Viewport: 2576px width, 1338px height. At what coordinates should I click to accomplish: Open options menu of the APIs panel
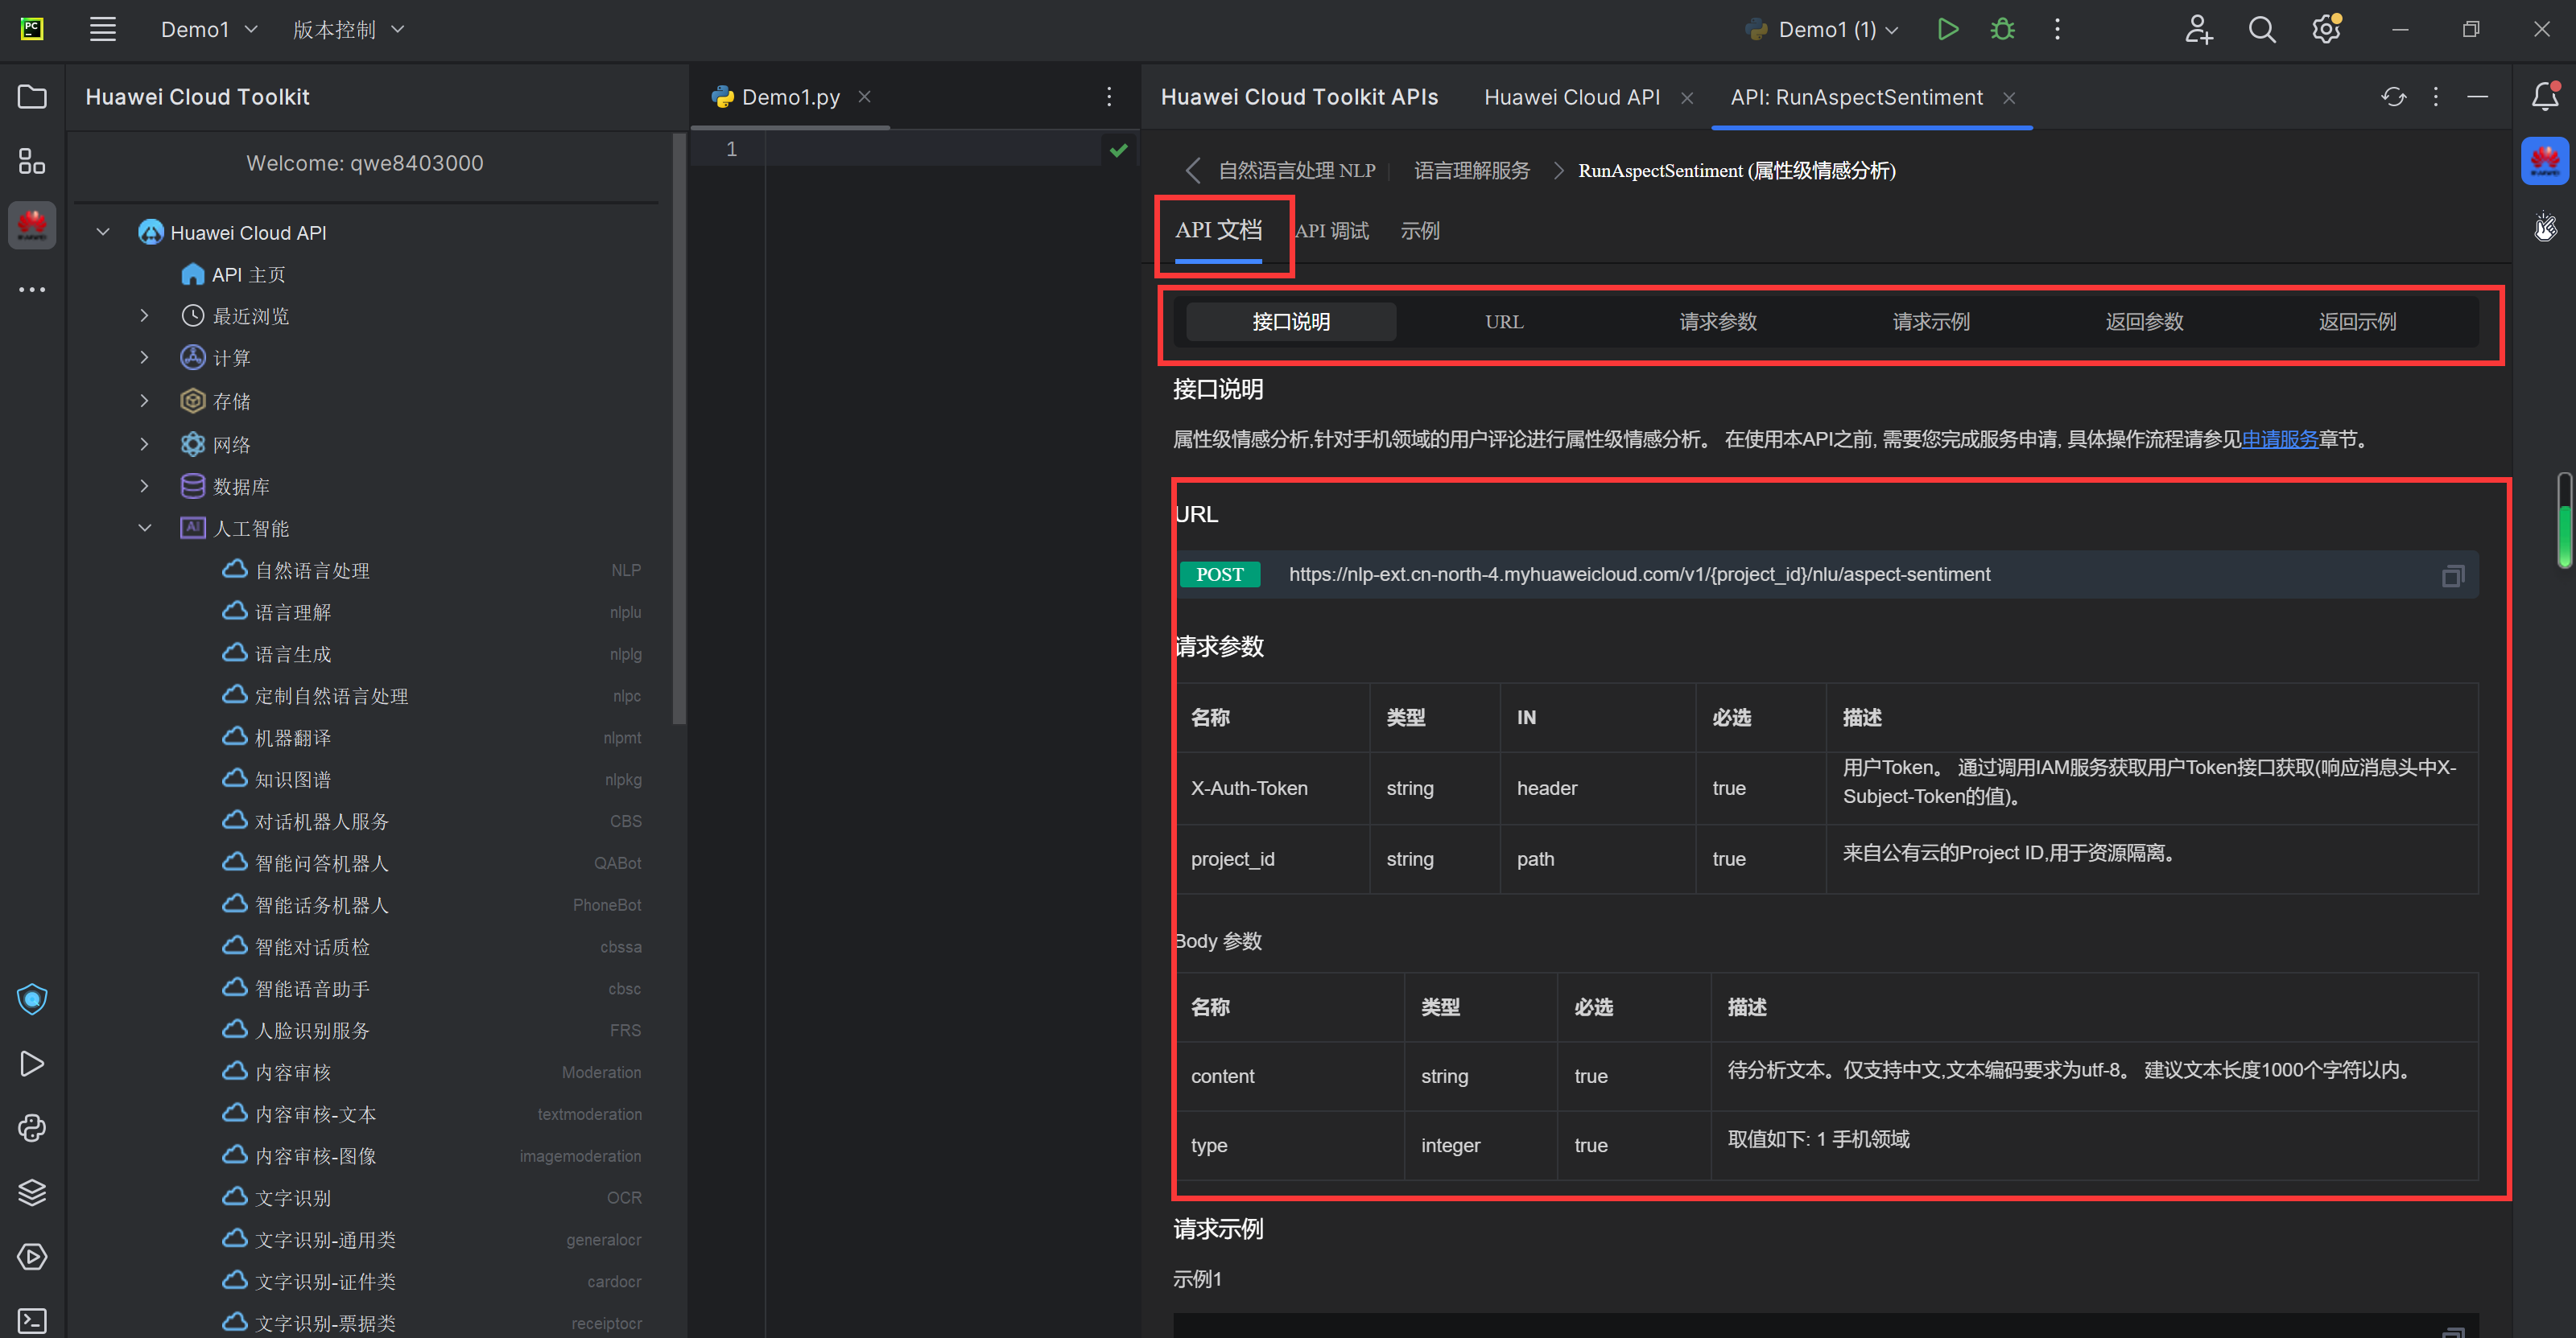2436,97
